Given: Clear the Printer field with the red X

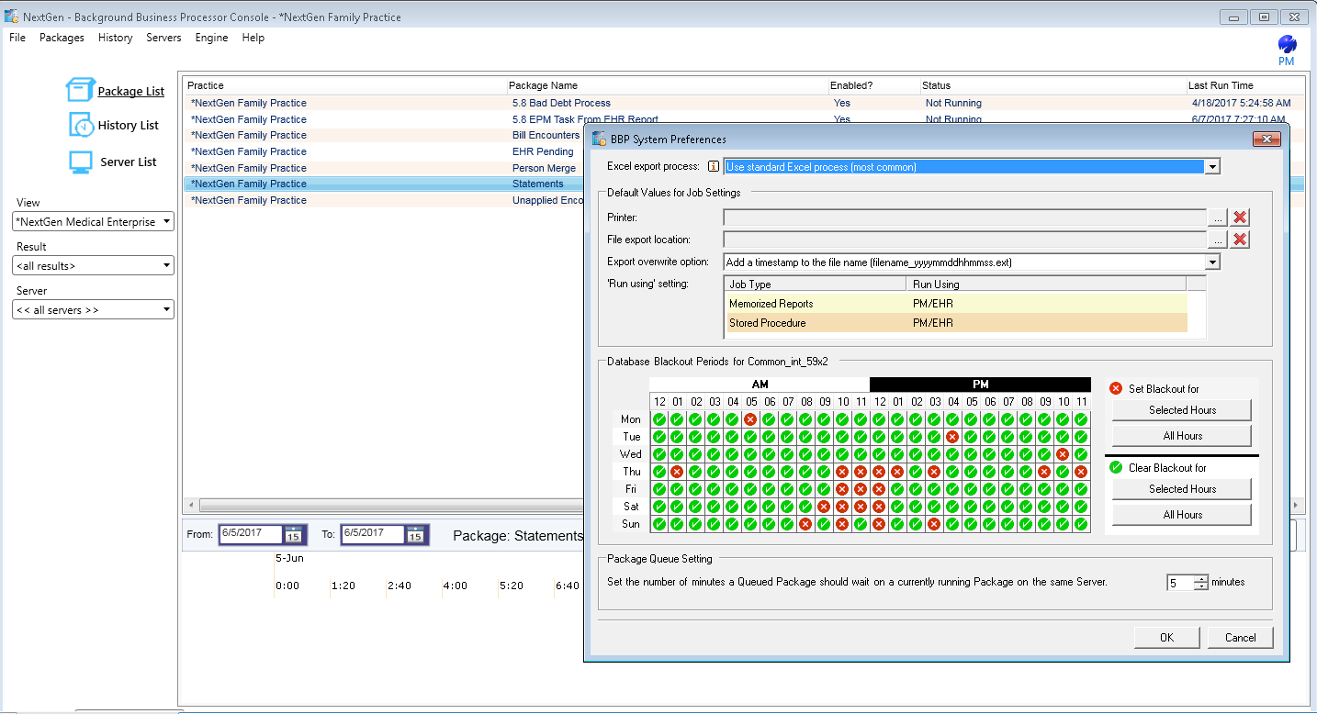Looking at the screenshot, I should (1240, 218).
